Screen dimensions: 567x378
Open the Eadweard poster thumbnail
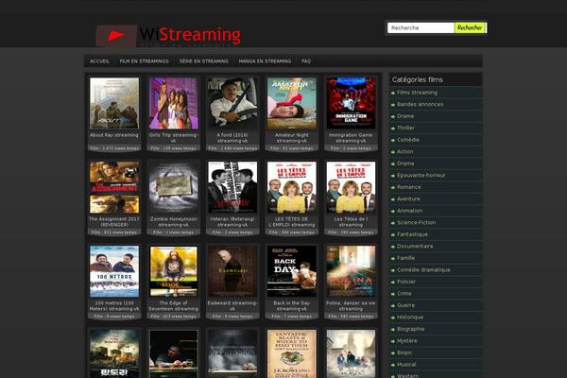pyautogui.click(x=232, y=271)
